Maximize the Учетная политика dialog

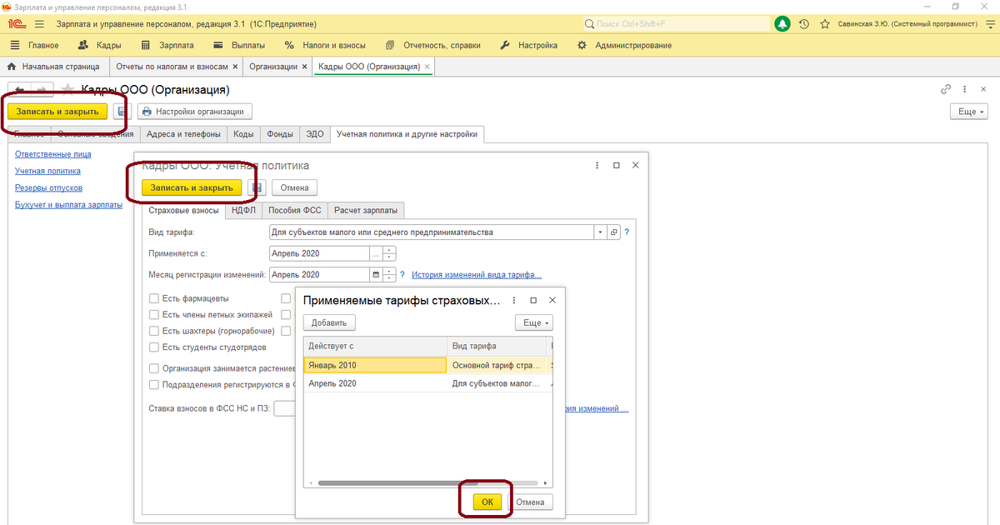(x=617, y=166)
